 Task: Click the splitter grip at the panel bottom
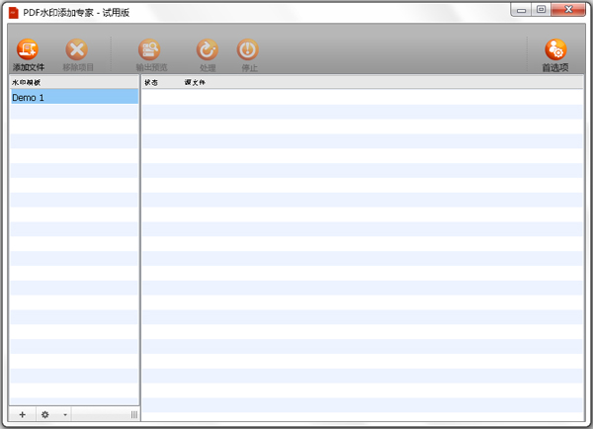tap(133, 415)
